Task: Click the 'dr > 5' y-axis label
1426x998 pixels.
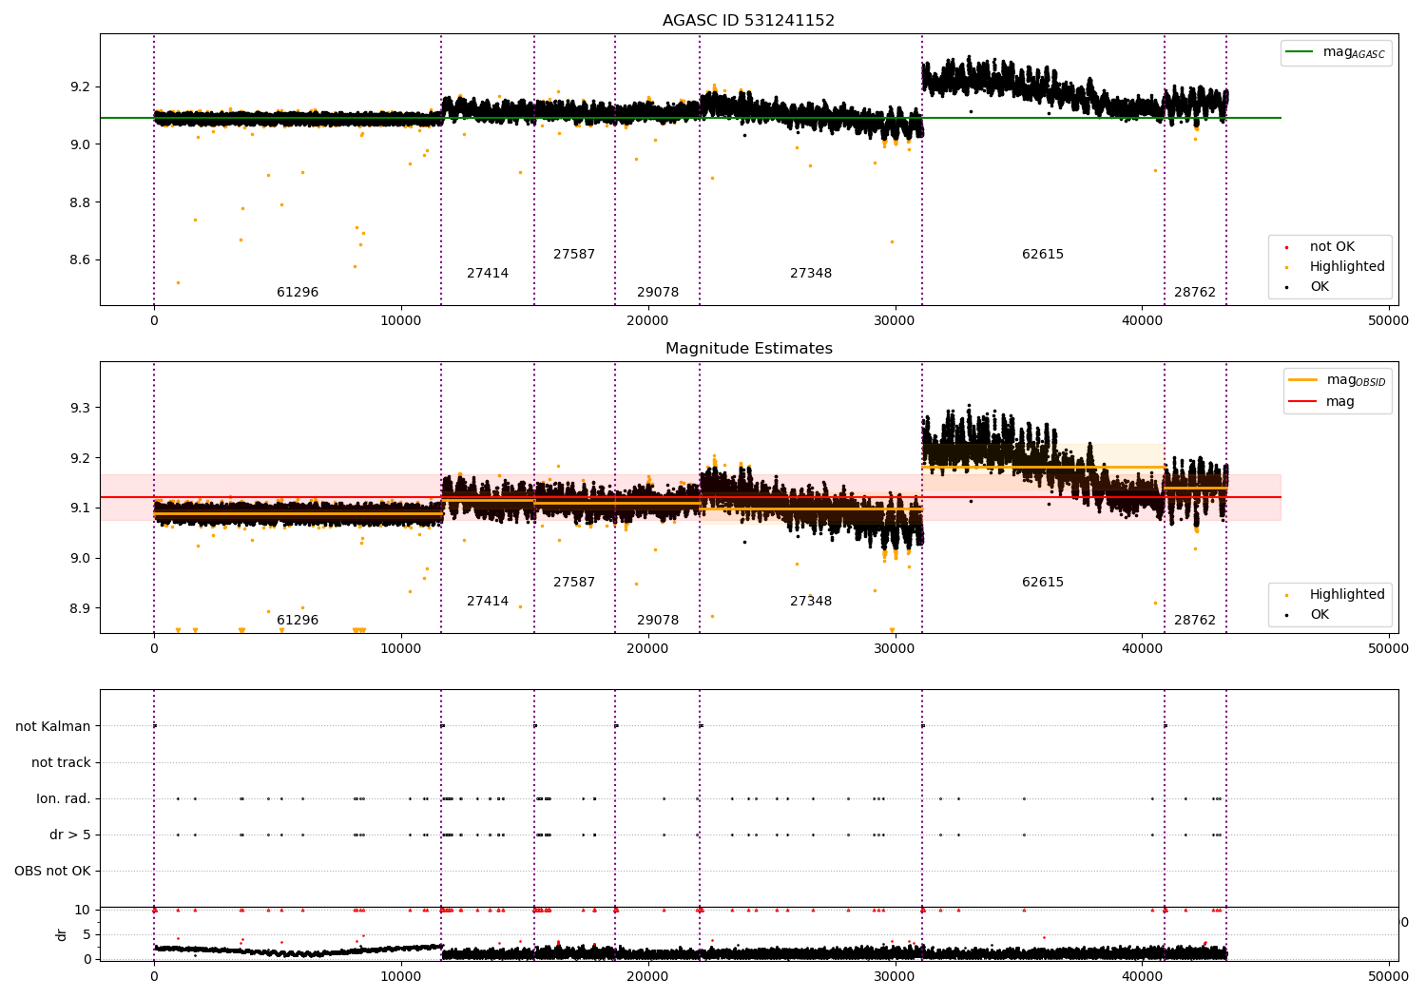Action: (70, 835)
